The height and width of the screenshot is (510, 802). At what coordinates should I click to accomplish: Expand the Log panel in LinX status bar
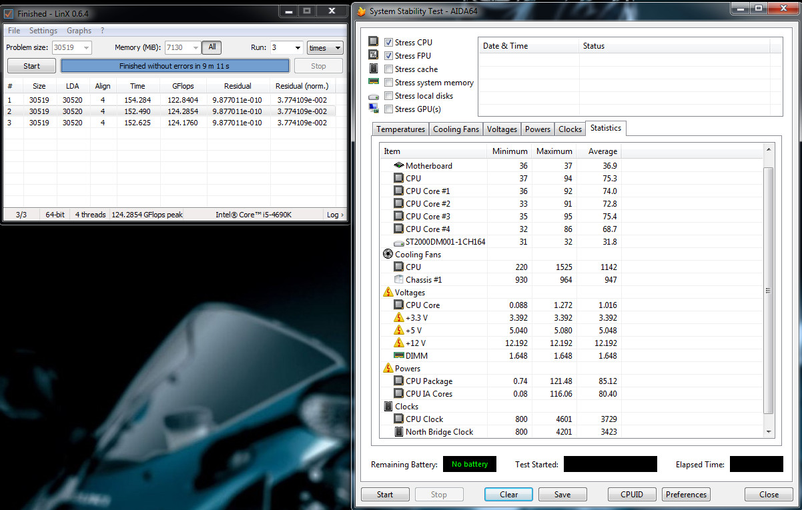click(x=336, y=215)
